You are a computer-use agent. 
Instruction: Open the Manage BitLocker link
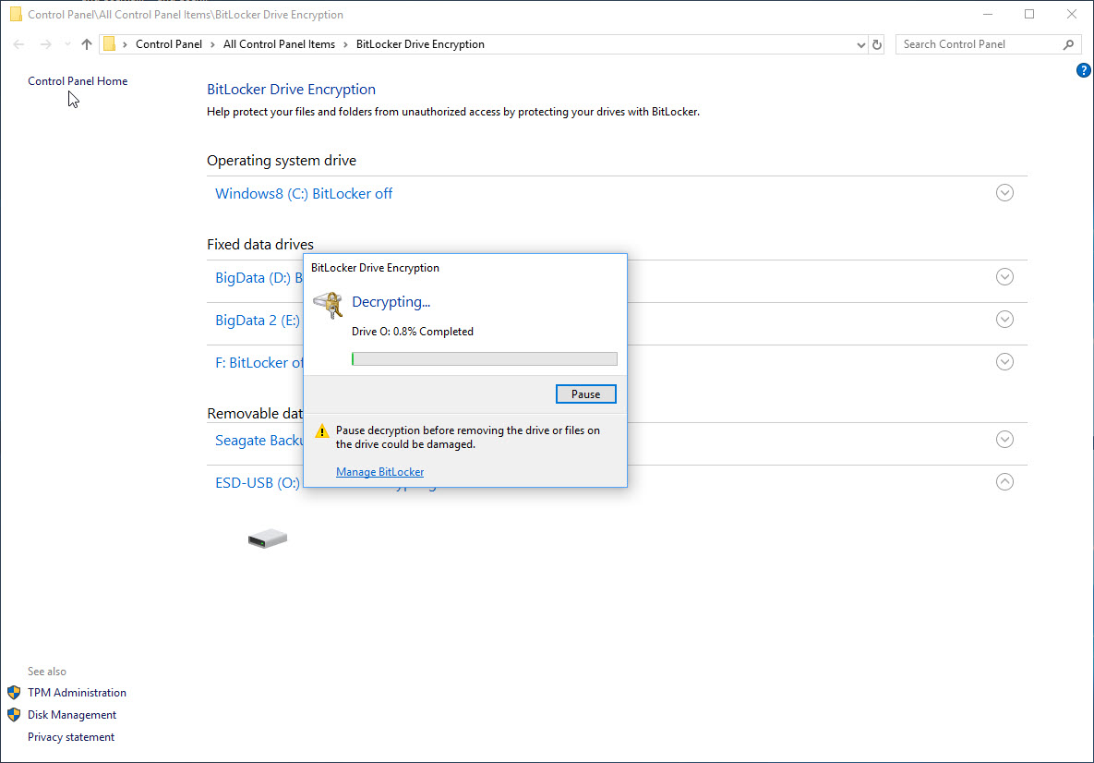pyautogui.click(x=379, y=472)
